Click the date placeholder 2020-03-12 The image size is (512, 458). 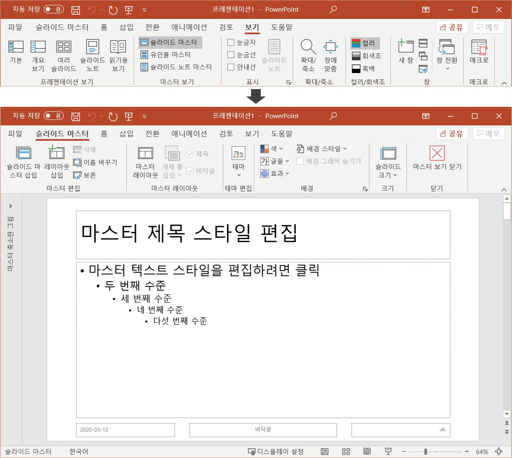[125, 430]
